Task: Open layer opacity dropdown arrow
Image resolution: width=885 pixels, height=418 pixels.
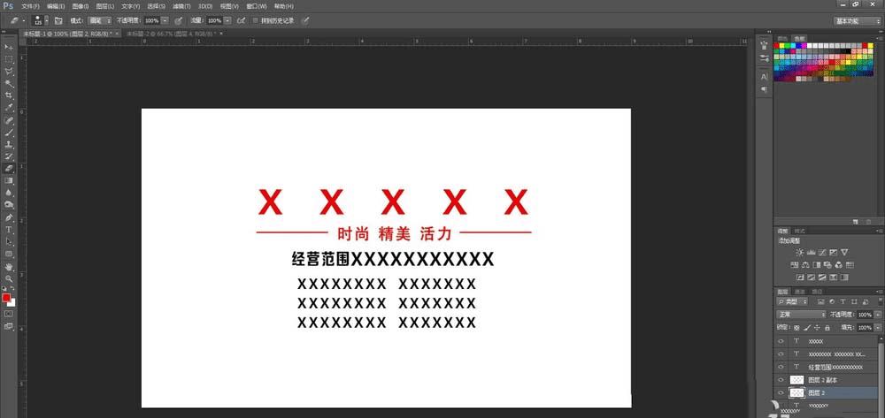Action: click(876, 315)
